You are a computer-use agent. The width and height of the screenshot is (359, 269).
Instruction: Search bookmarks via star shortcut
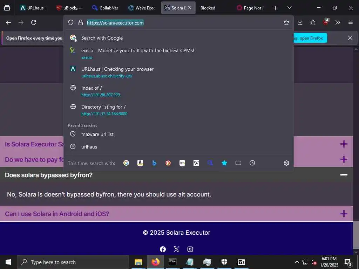click(224, 163)
